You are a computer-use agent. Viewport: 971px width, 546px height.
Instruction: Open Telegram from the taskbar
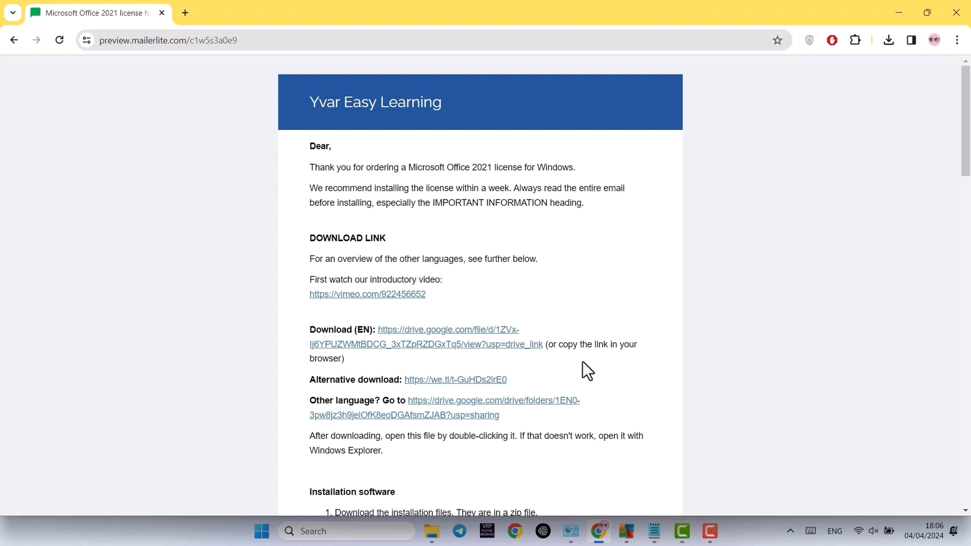tap(459, 531)
